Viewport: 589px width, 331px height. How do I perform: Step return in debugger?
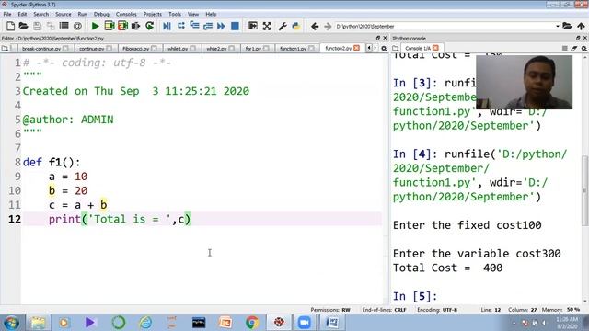tap(208, 26)
